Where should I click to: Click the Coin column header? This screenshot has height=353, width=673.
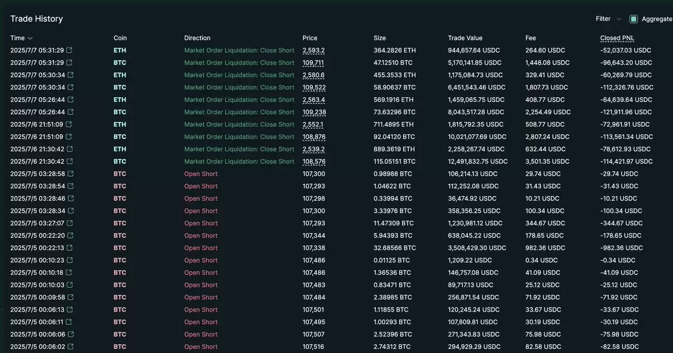[120, 38]
